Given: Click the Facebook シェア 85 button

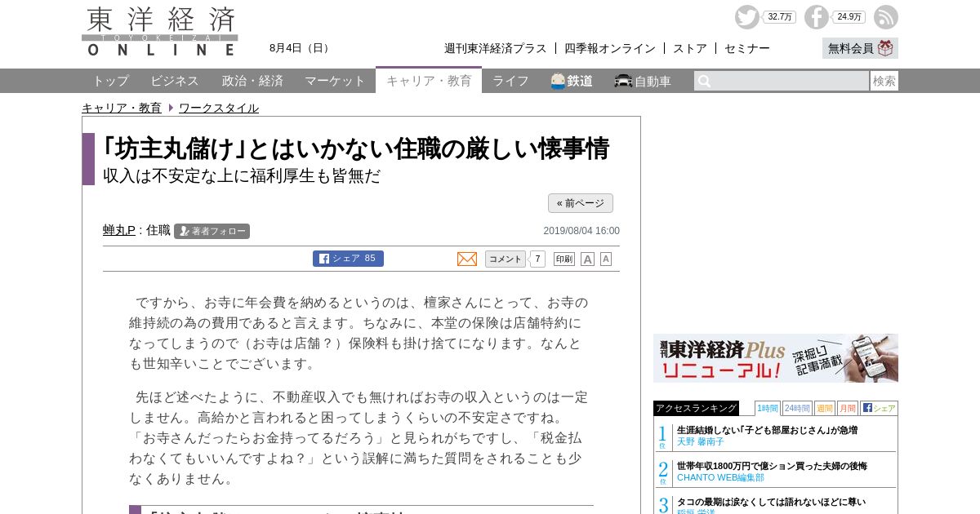Looking at the screenshot, I should 348,259.
